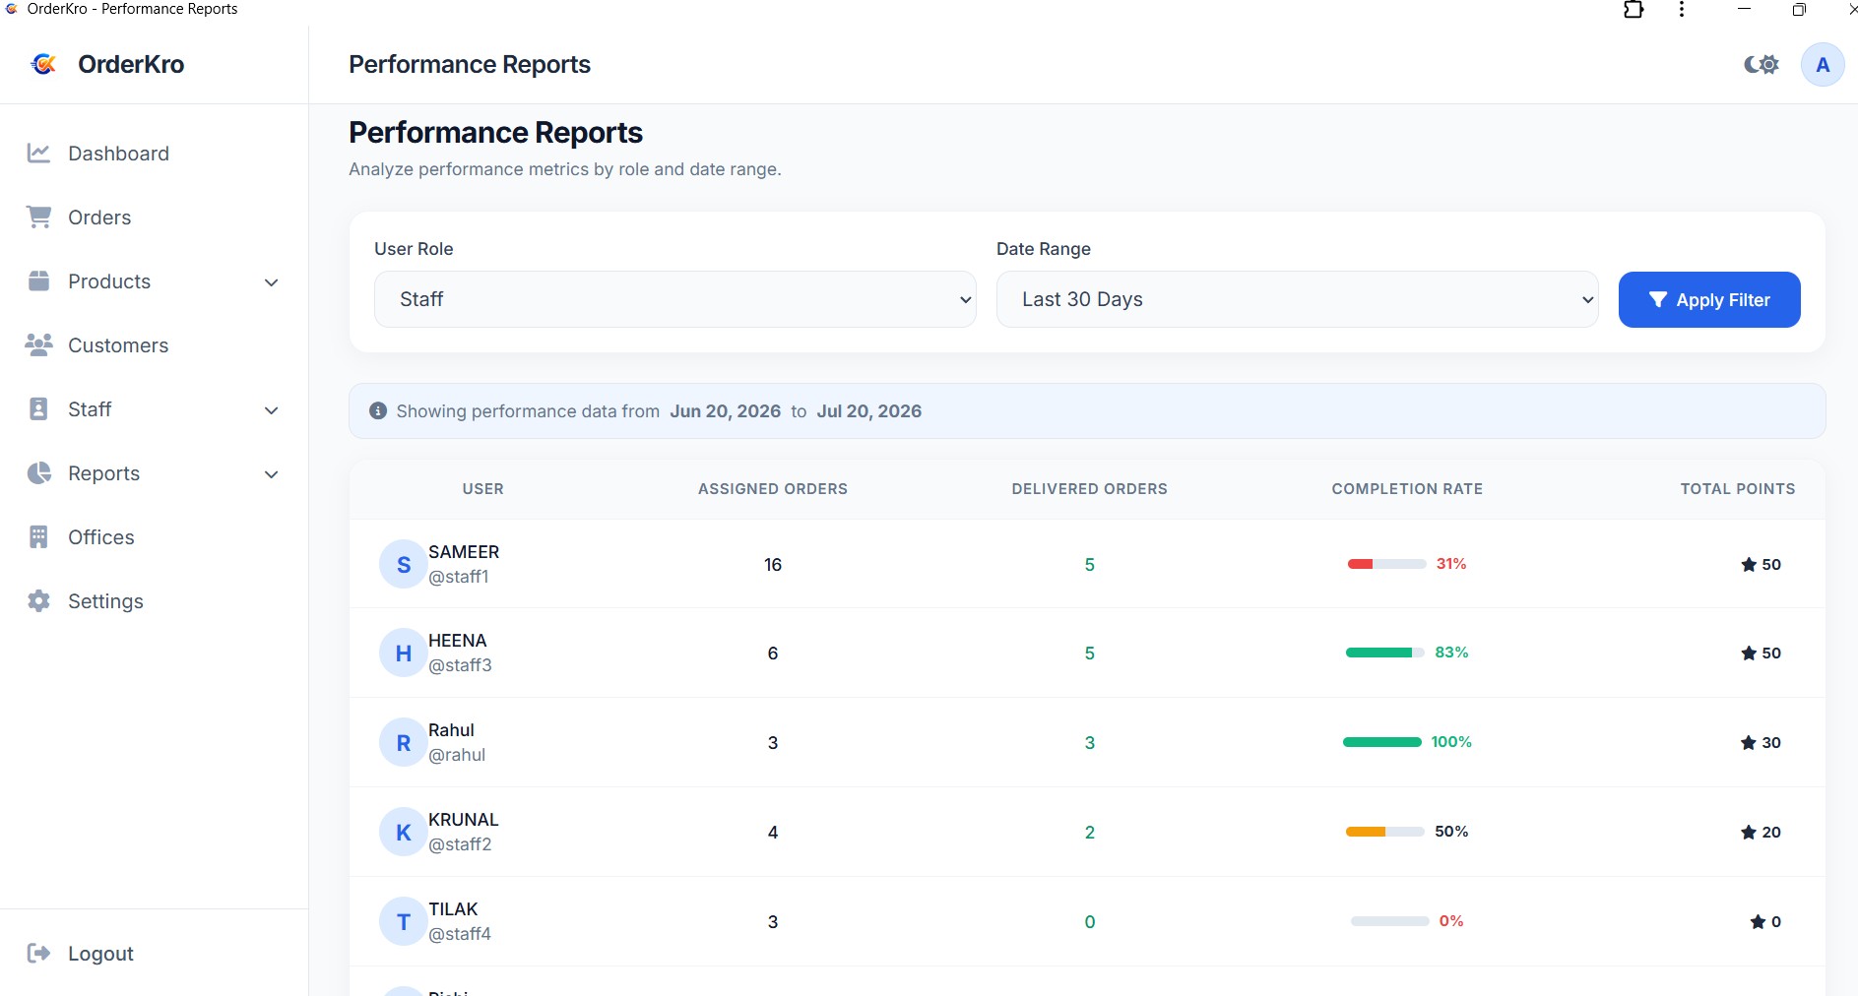1858x996 pixels.
Task: Click the Settings gear icon in the sidebar
Action: 38,601
